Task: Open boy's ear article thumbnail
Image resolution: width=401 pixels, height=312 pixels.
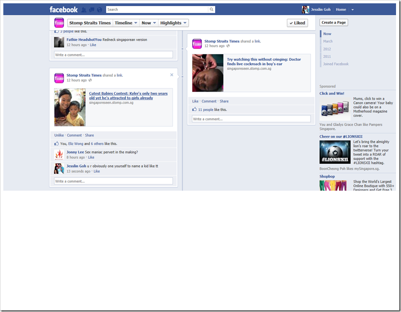Action: pyautogui.click(x=208, y=73)
